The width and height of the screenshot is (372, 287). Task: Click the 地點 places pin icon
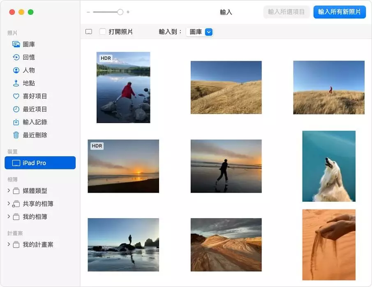16,83
